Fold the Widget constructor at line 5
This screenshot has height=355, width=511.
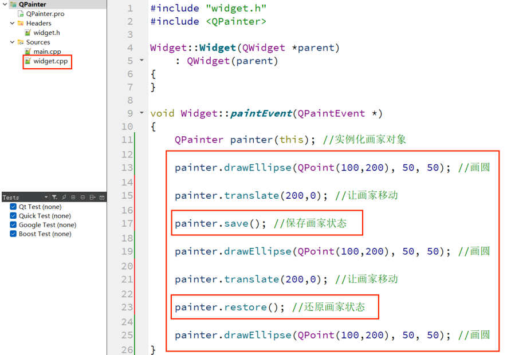[x=141, y=60]
